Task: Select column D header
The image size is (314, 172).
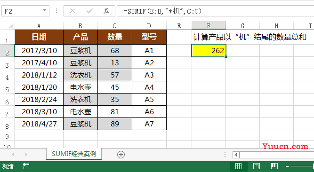Action: (149, 26)
